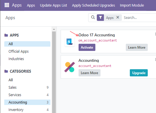Open Import Module menu
This screenshot has width=156, height=113.
coord(132,5)
